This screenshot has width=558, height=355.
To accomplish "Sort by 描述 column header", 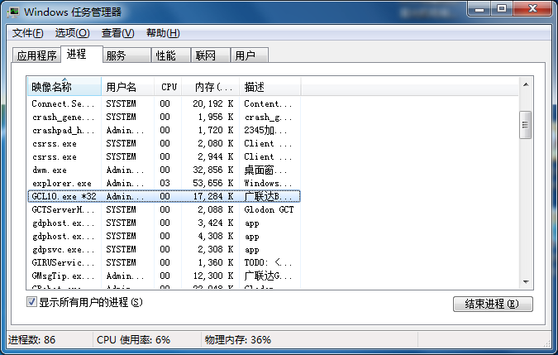I will 270,87.
